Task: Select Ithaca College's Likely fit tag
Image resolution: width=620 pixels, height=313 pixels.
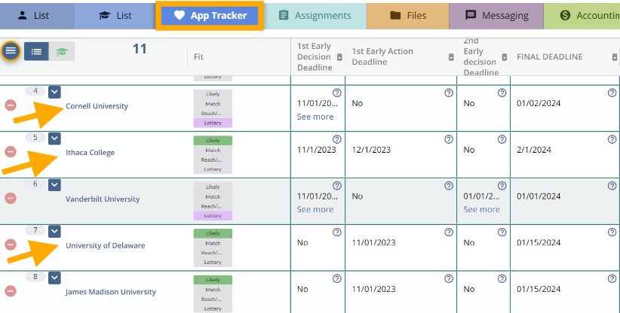Action: tap(213, 141)
